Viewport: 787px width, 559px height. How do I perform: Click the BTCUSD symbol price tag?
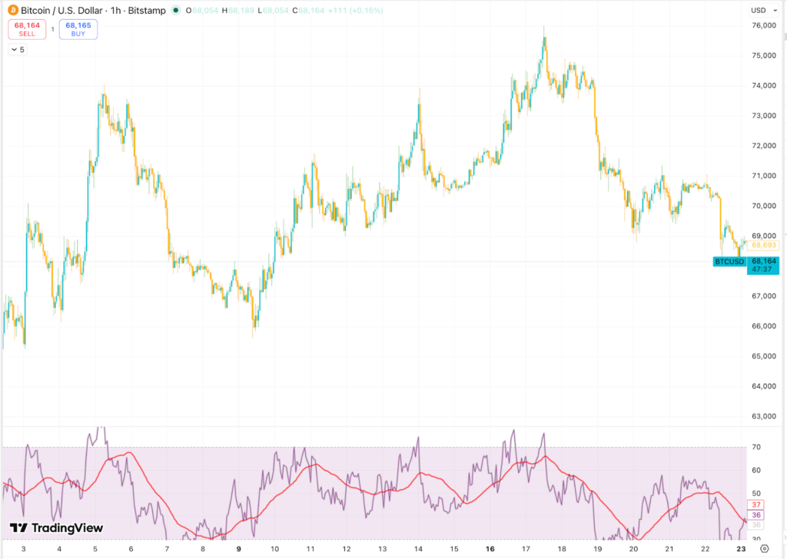tap(729, 262)
